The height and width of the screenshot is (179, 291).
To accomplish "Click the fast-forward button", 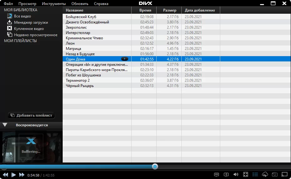I will (22, 175).
